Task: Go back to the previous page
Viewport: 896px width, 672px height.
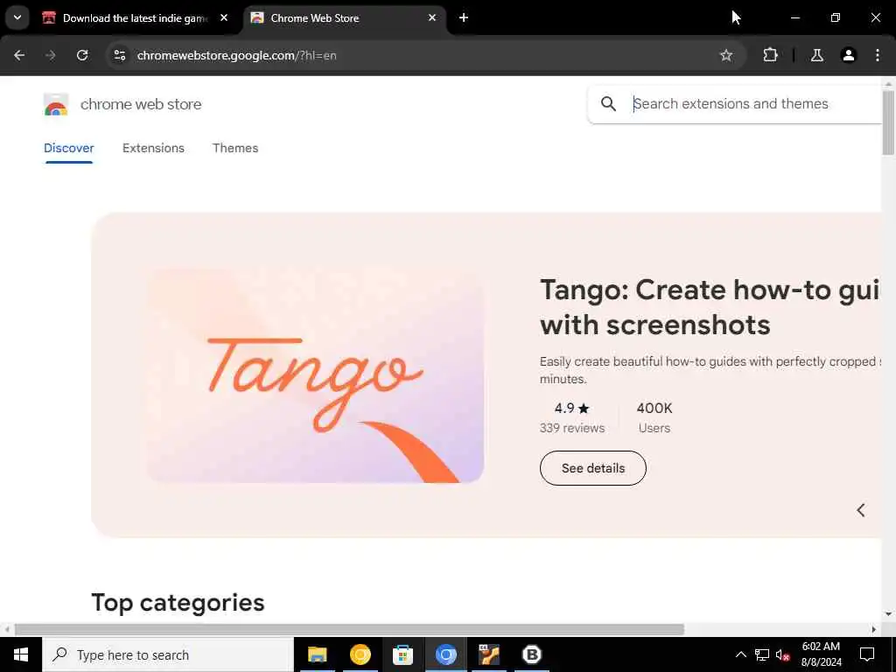Action: pyautogui.click(x=19, y=55)
